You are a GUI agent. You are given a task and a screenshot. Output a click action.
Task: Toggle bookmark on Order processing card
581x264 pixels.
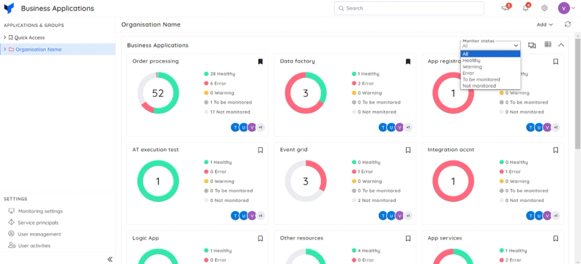point(261,61)
